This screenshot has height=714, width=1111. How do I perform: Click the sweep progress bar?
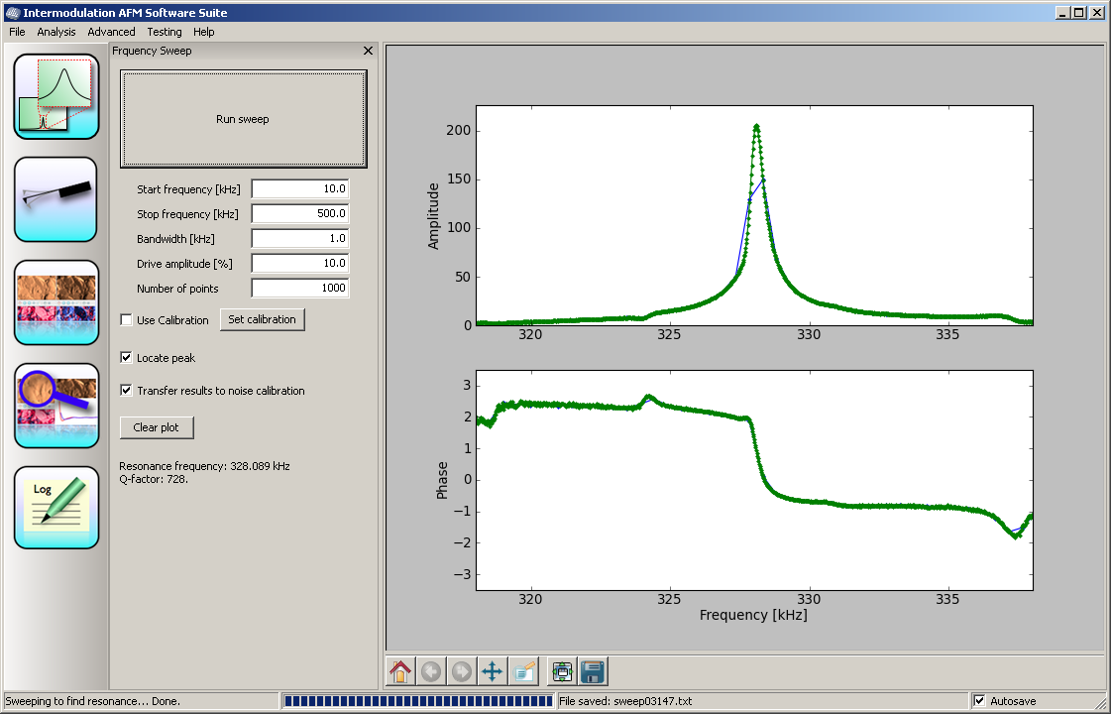point(418,701)
